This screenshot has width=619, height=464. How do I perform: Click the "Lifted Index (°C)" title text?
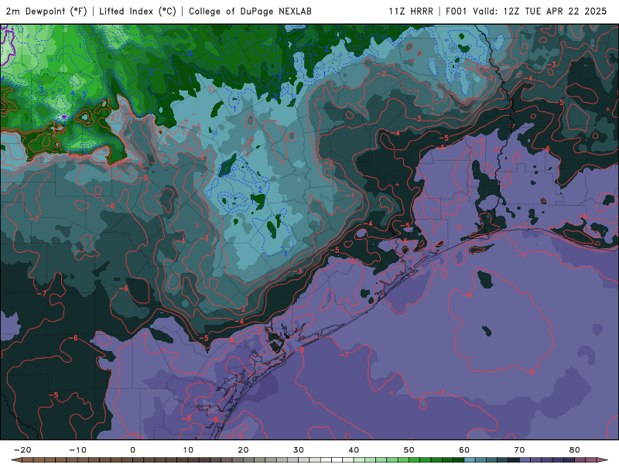[x=138, y=12]
